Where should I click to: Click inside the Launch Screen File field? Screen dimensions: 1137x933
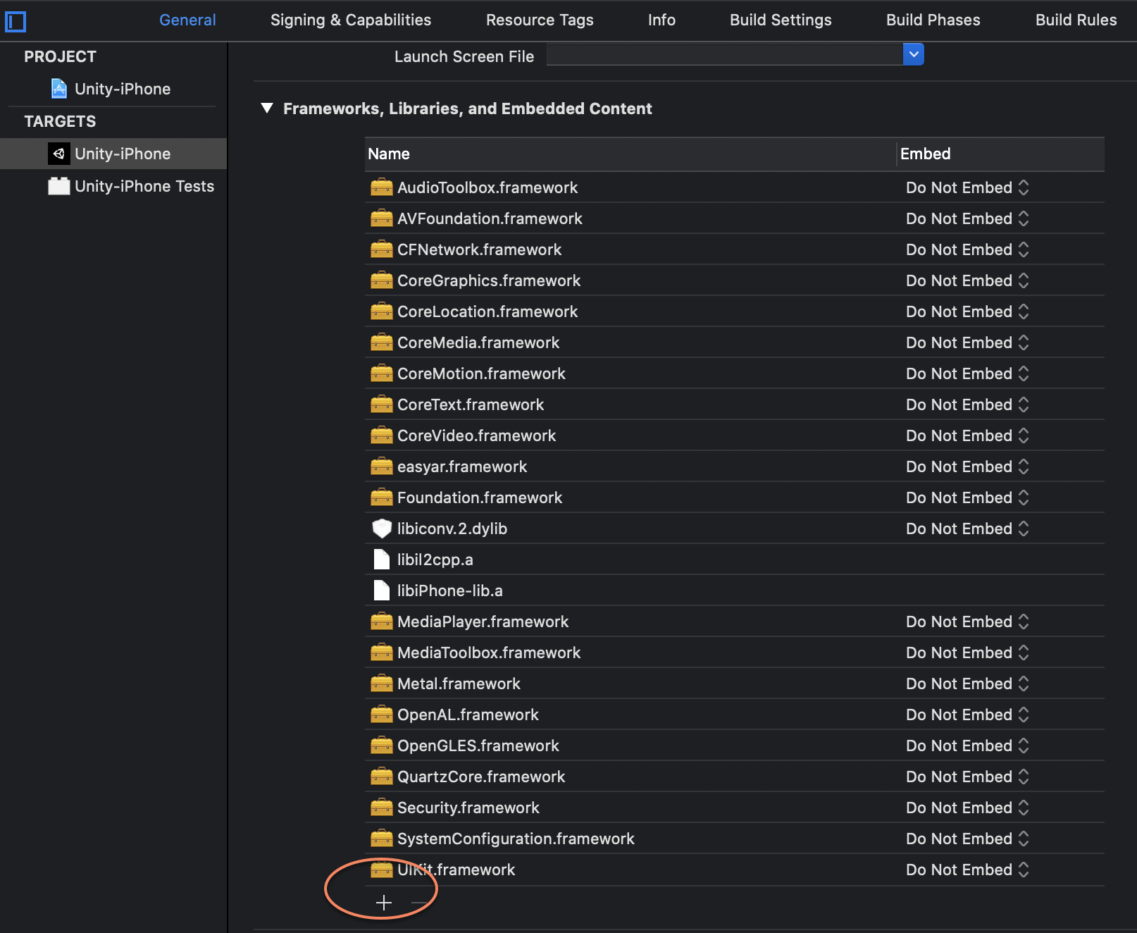(x=724, y=55)
